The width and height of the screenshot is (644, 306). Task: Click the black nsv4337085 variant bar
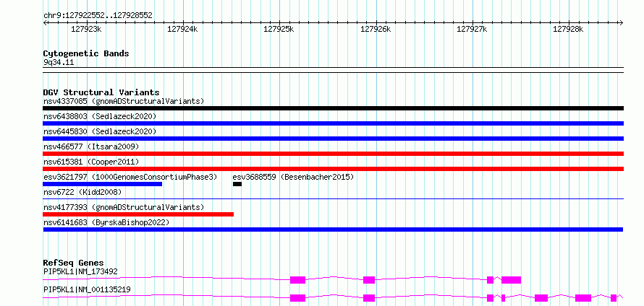[334, 108]
